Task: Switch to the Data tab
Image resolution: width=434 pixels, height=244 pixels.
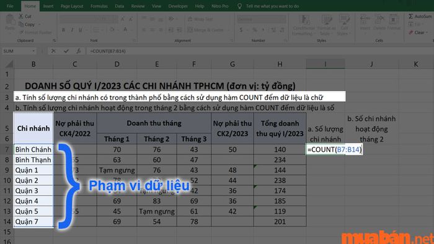Action: [x=119, y=6]
